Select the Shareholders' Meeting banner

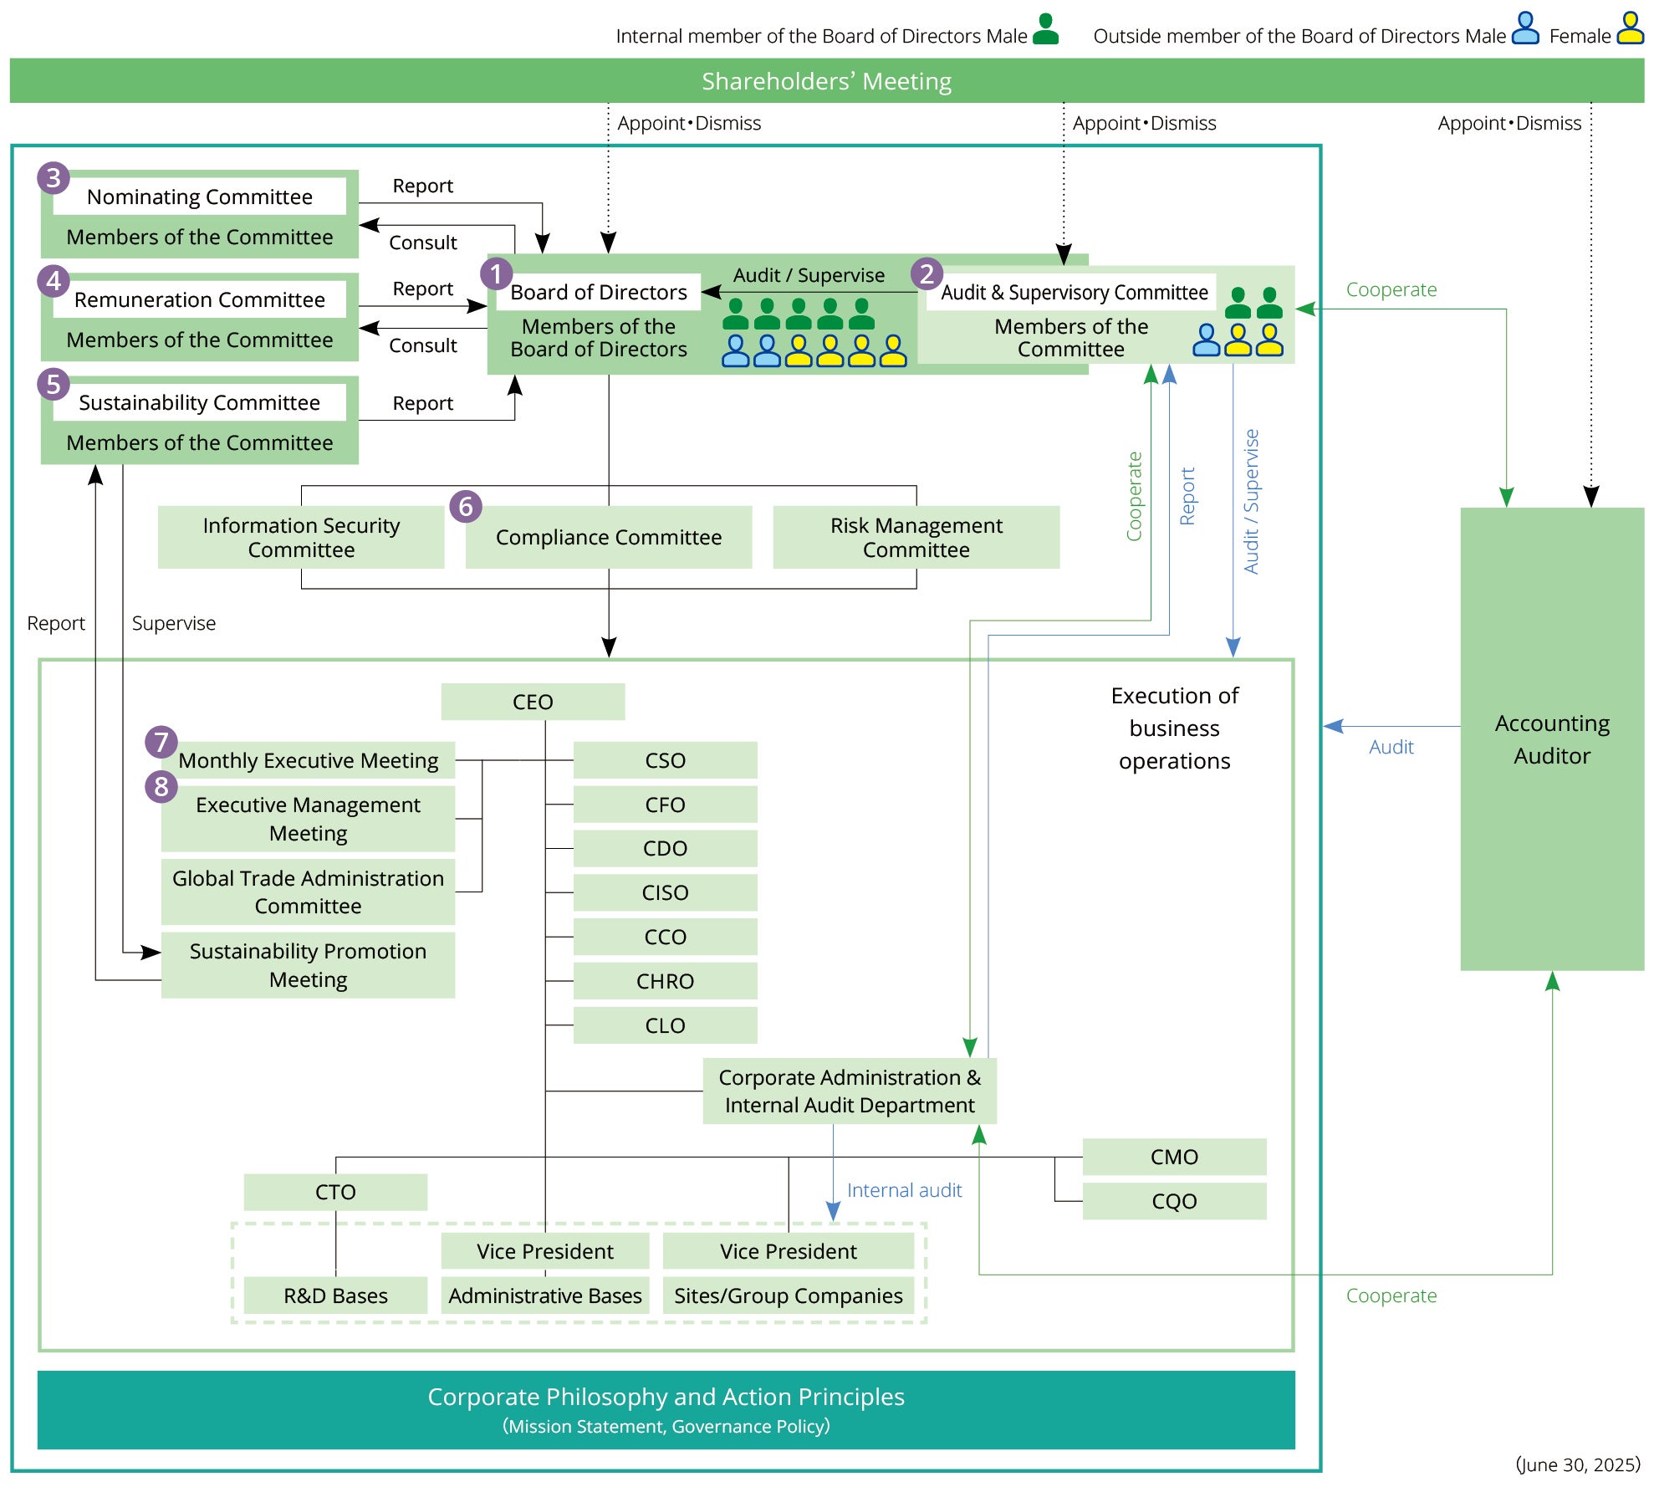[826, 81]
